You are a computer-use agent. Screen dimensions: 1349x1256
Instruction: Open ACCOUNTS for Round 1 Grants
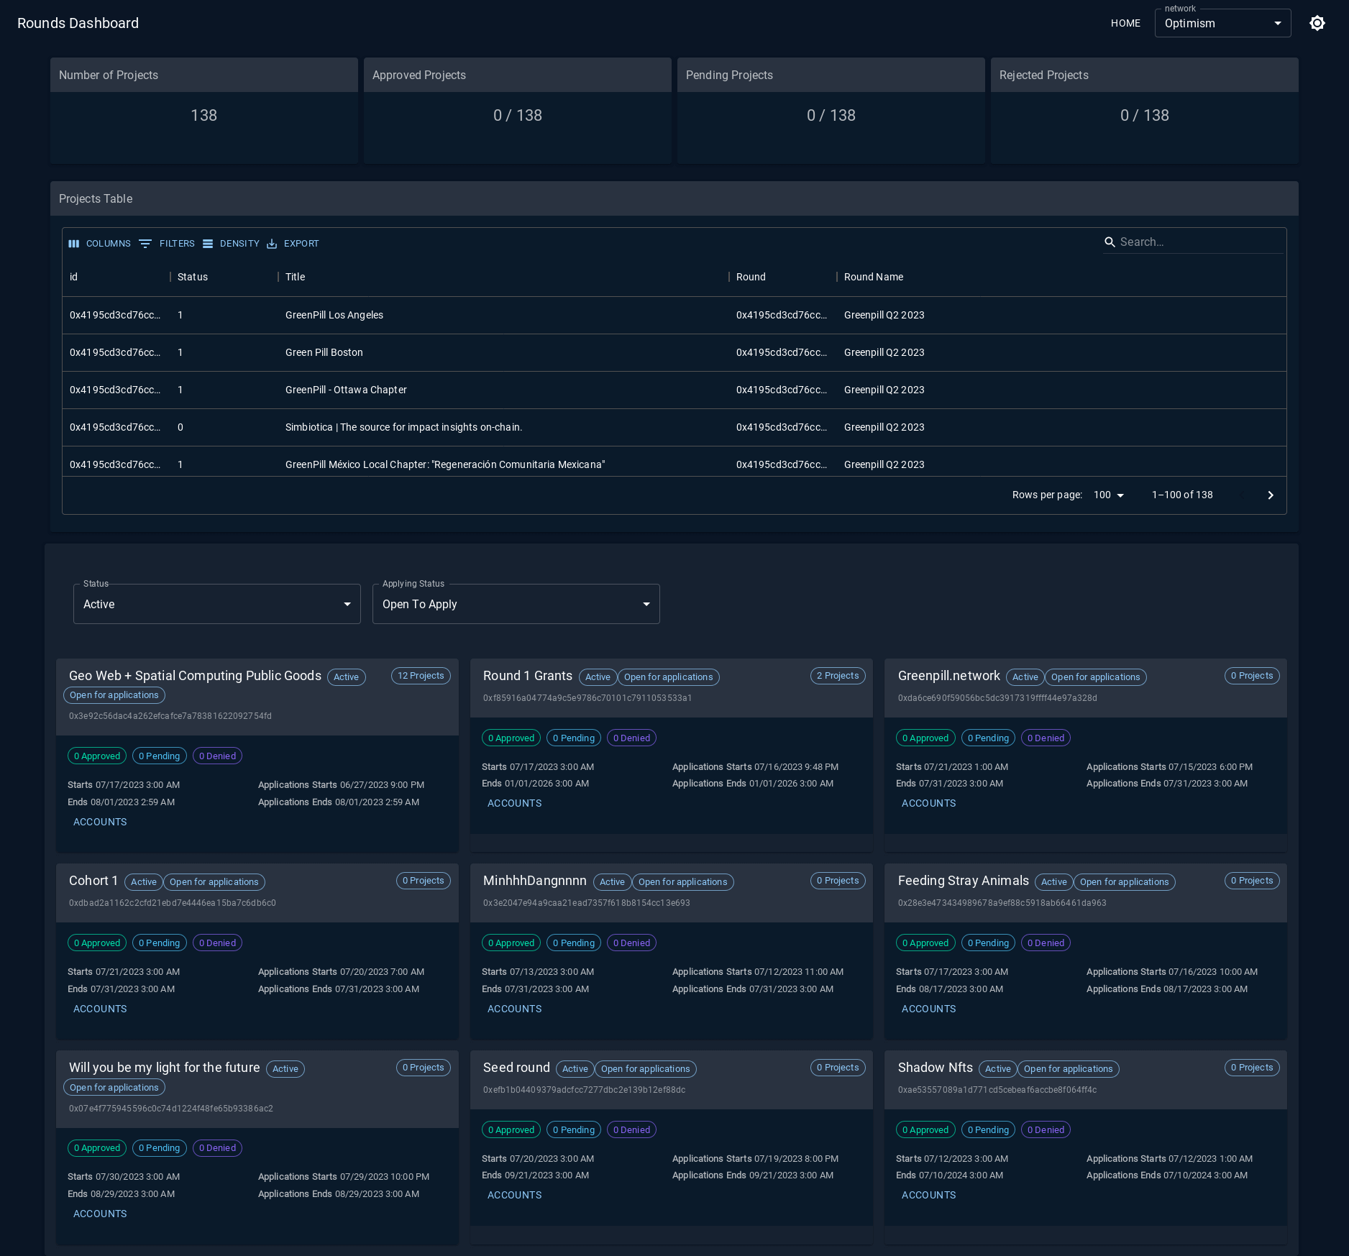[x=515, y=803]
